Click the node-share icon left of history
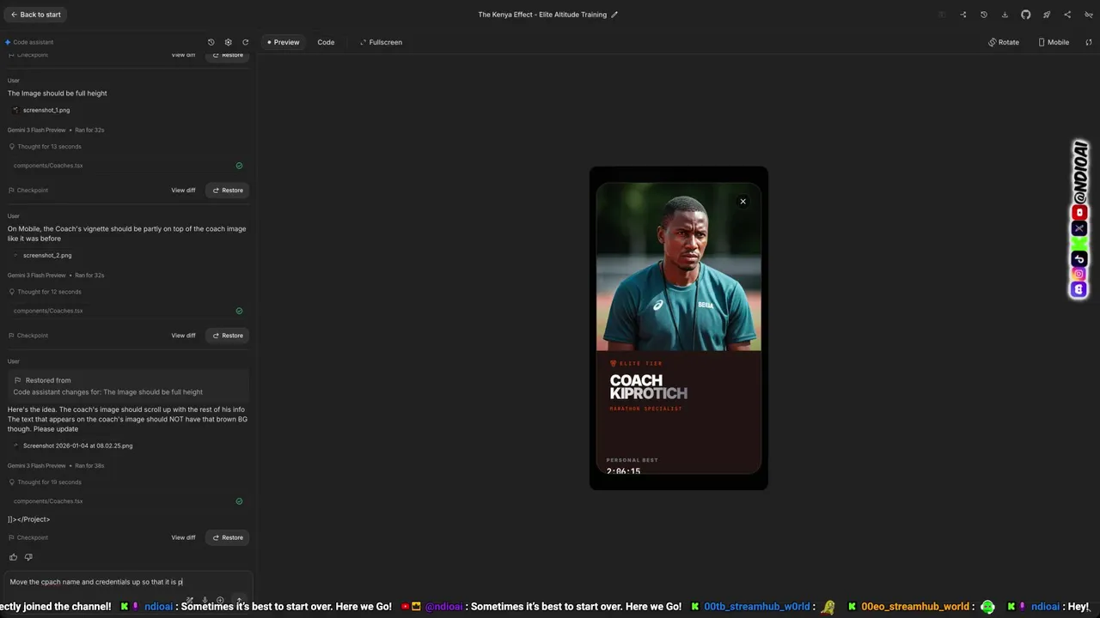The width and height of the screenshot is (1100, 618). pos(963,15)
